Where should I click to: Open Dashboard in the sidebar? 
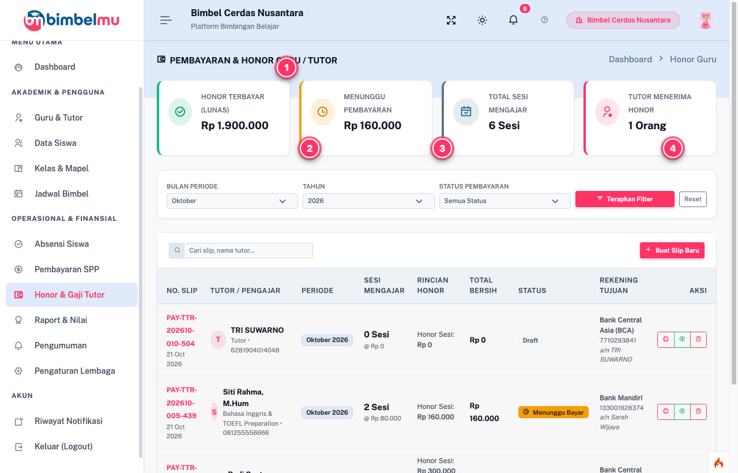[71, 67]
